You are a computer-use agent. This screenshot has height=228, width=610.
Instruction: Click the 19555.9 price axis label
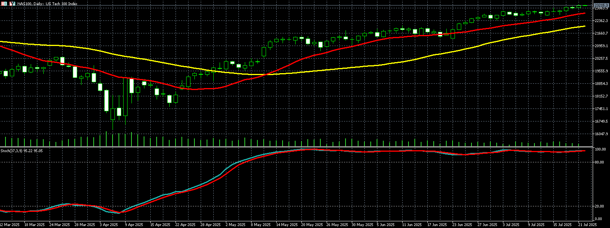(601, 71)
